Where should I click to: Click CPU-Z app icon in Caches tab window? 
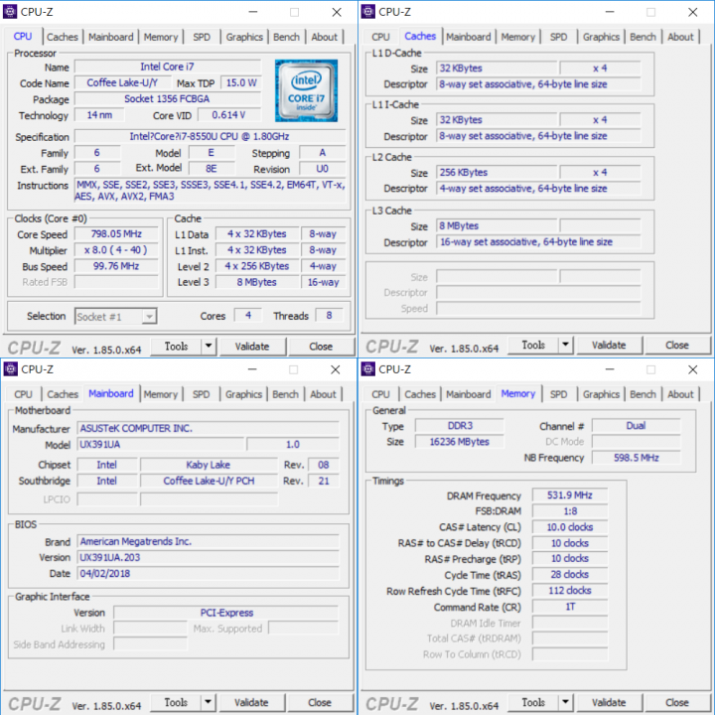pos(367,12)
